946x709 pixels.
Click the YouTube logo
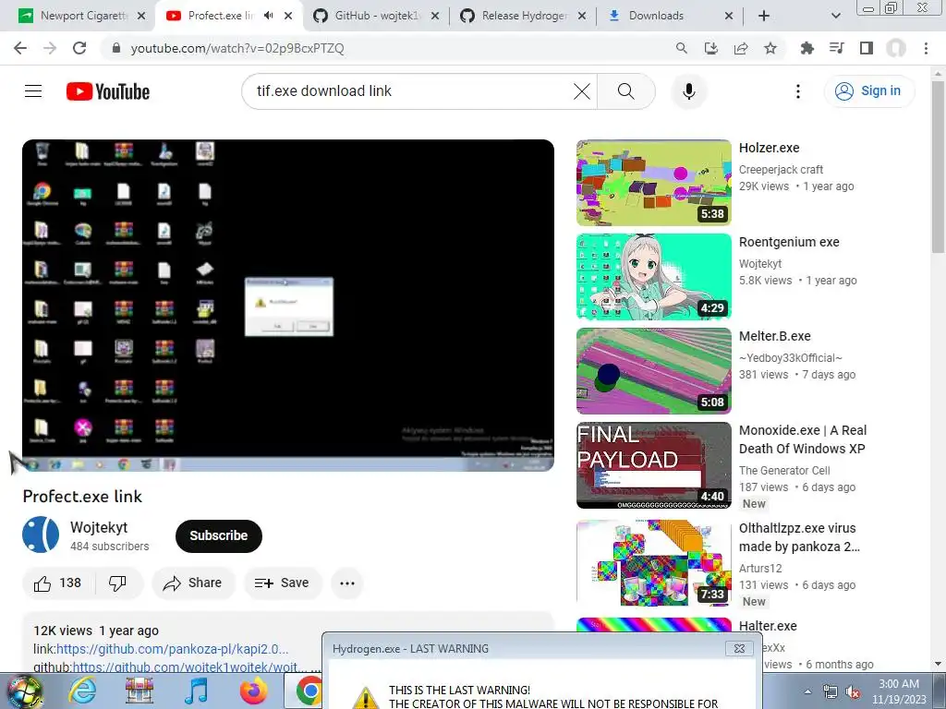[108, 91]
